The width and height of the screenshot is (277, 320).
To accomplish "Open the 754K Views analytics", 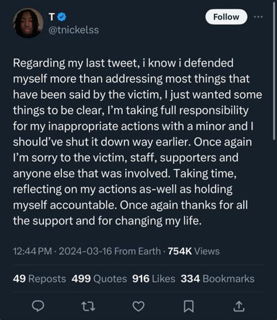I will (x=194, y=251).
